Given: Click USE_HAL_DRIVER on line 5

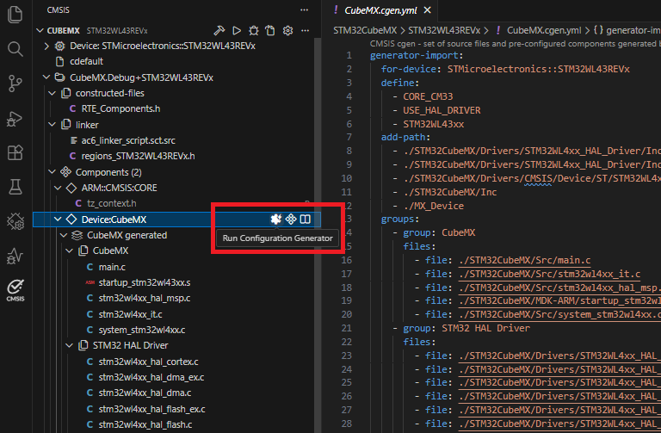Looking at the screenshot, I should [442, 110].
